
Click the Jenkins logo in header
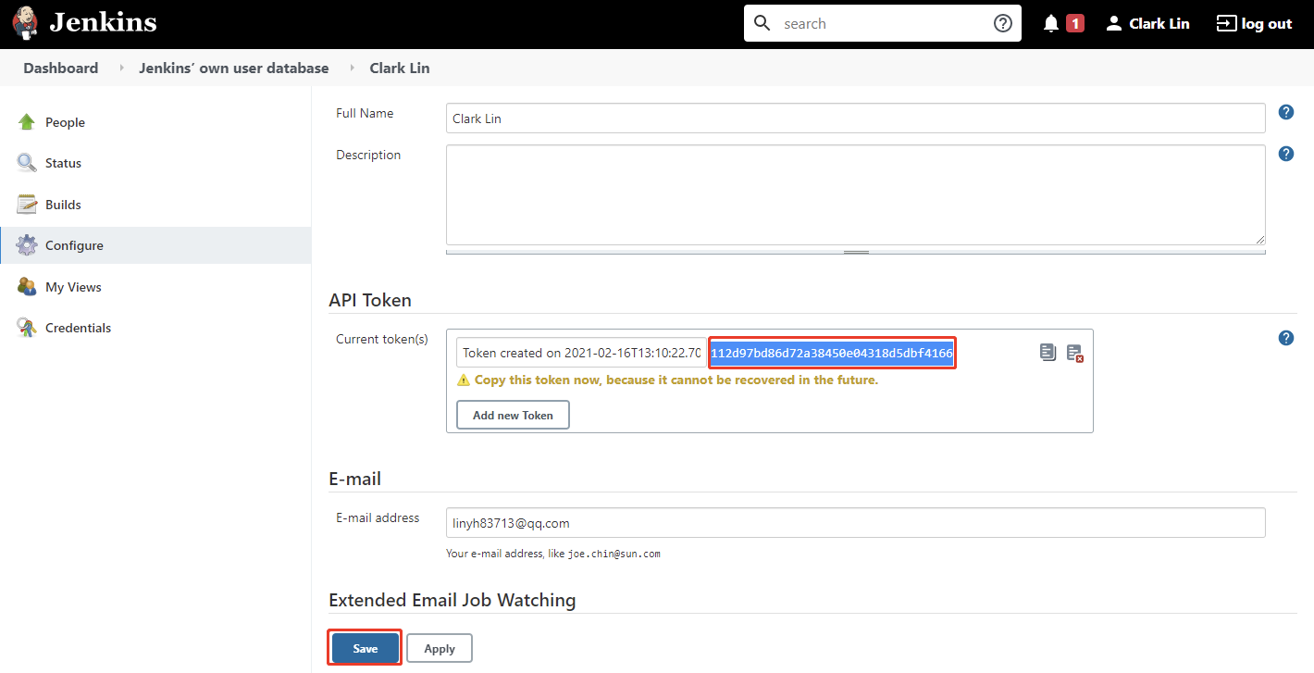point(85,23)
